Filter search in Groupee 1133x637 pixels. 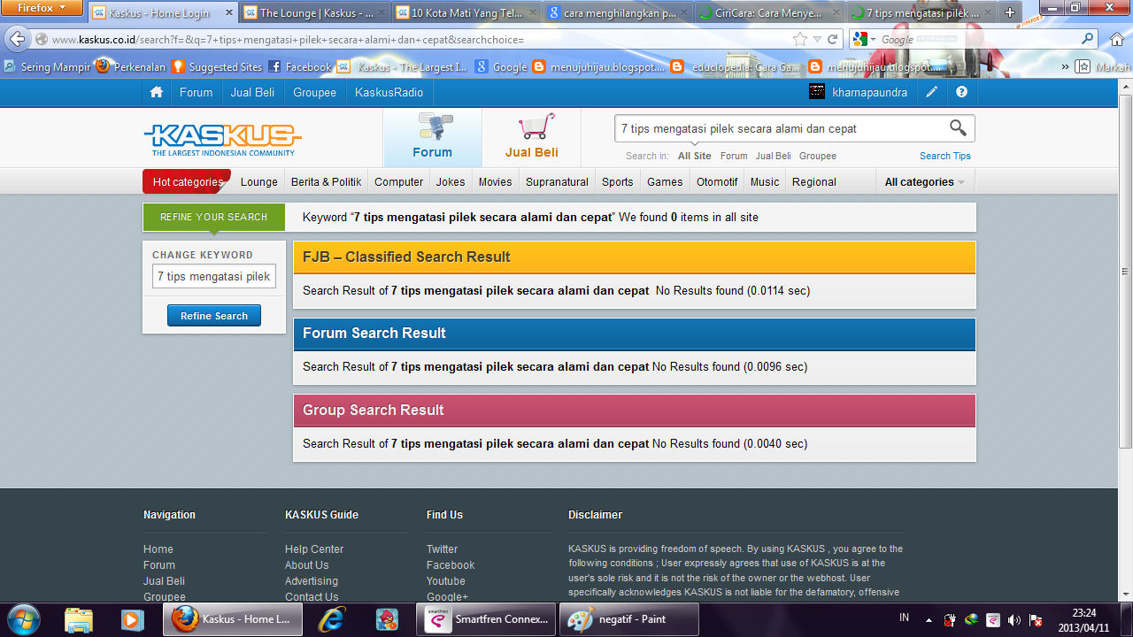818,156
